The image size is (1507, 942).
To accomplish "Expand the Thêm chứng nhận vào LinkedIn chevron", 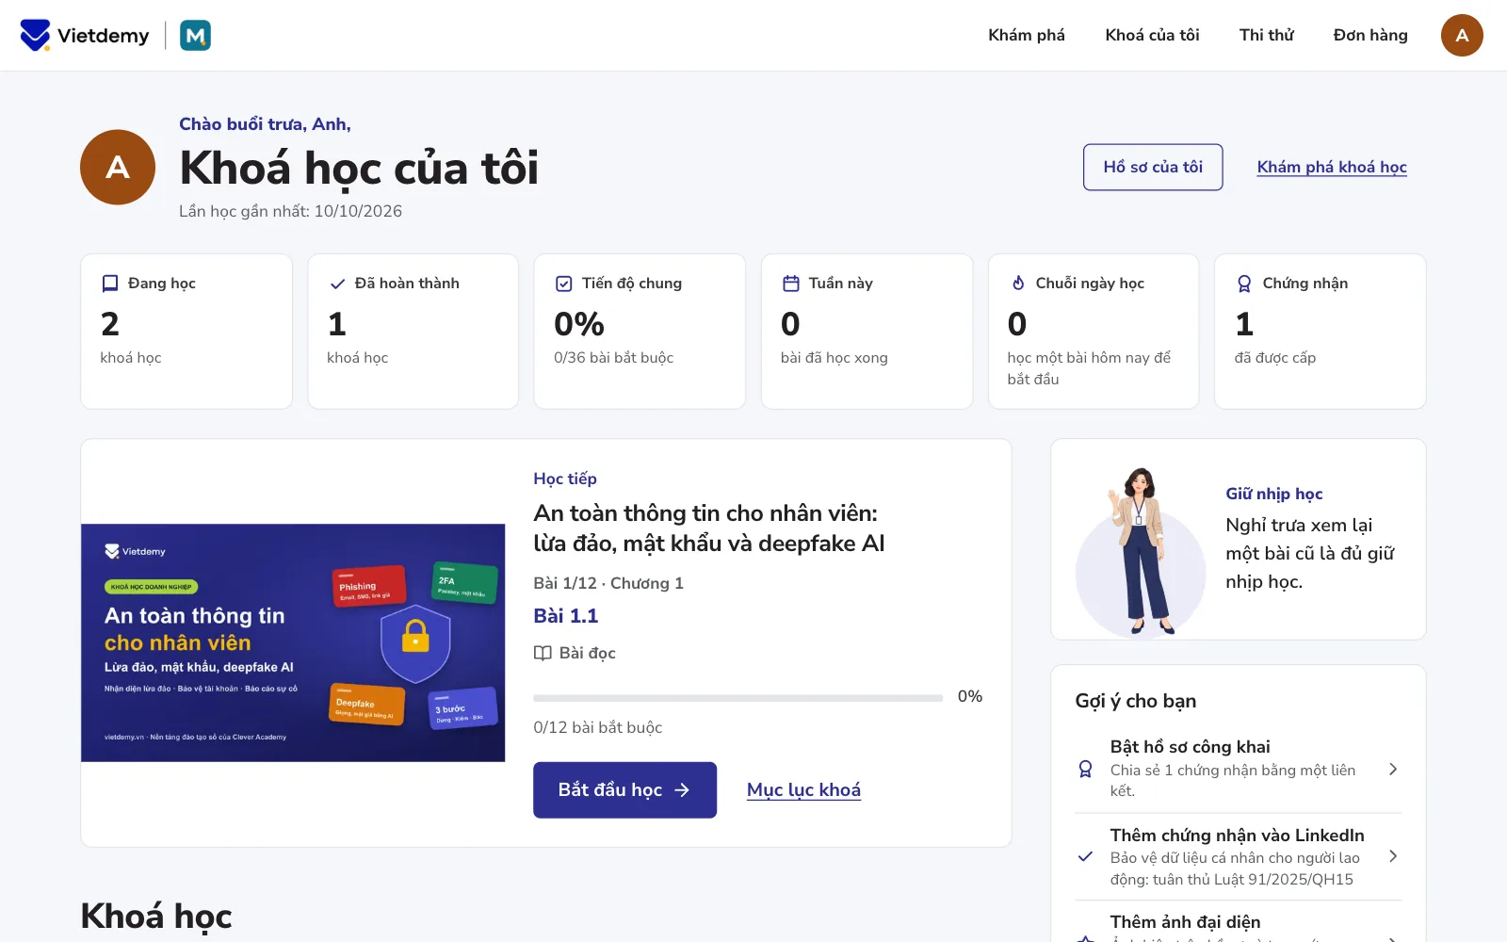I will (1393, 856).
